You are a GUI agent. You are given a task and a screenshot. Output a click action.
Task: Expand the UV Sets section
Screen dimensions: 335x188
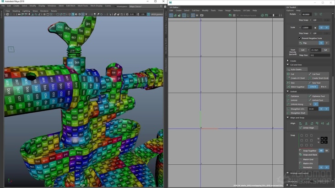(x=287, y=185)
